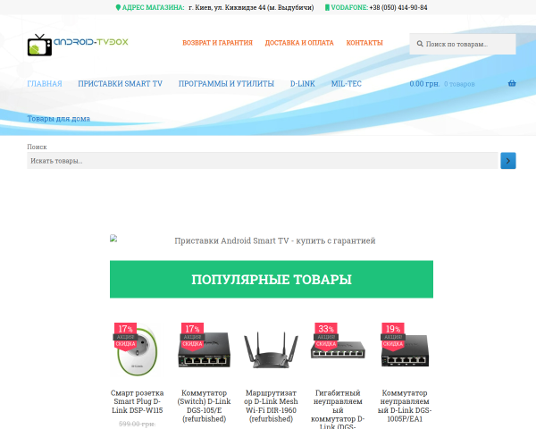
Task: Click the Популярные товары banner
Action: click(x=272, y=279)
